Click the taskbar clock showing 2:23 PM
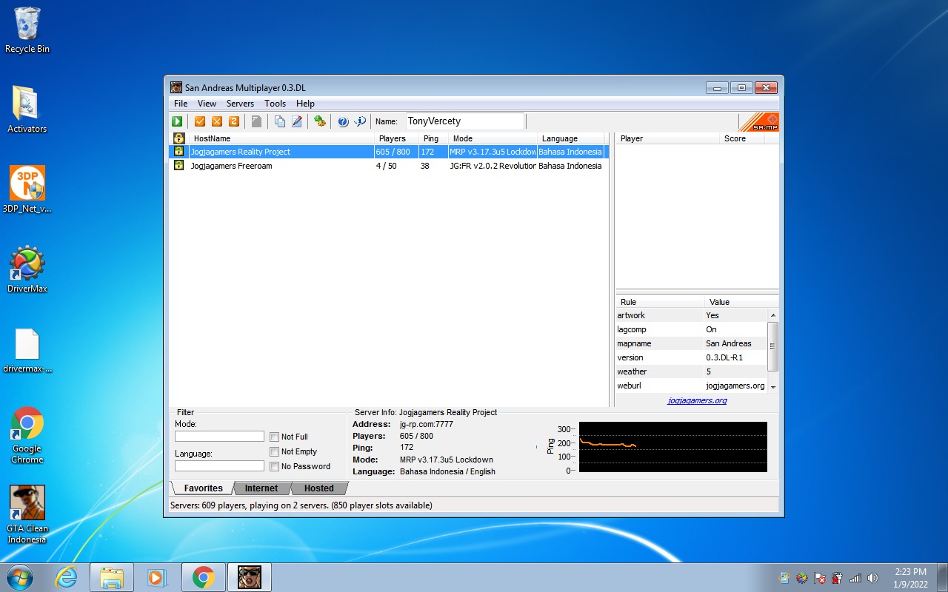Image resolution: width=948 pixels, height=592 pixels. pos(910,577)
